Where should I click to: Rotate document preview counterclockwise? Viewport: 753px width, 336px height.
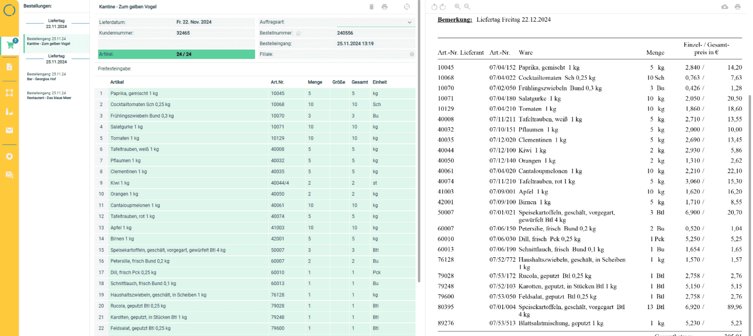pyautogui.click(x=434, y=7)
